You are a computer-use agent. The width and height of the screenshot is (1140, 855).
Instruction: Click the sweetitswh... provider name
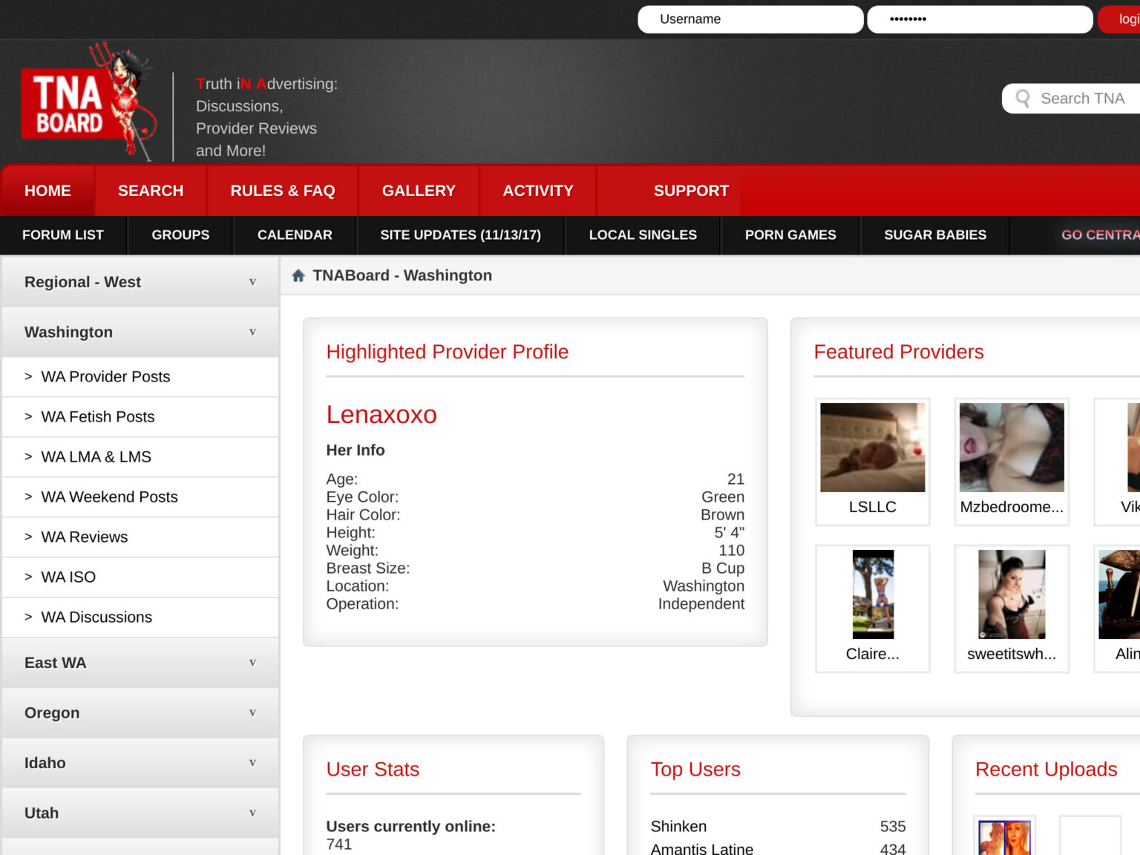coord(1011,654)
